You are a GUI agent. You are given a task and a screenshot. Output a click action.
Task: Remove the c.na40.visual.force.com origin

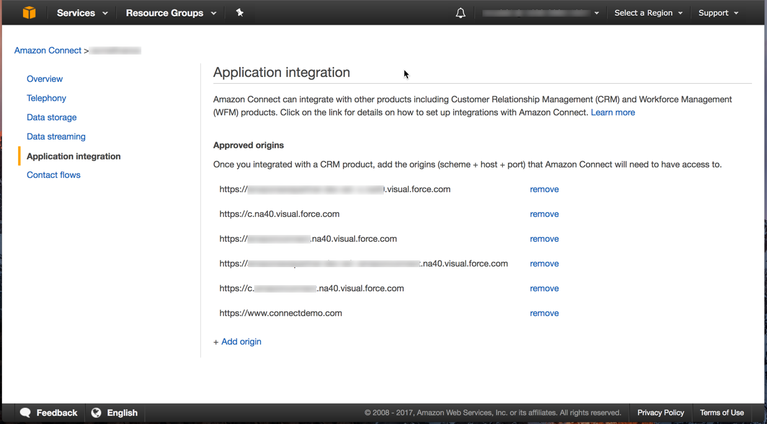click(544, 214)
